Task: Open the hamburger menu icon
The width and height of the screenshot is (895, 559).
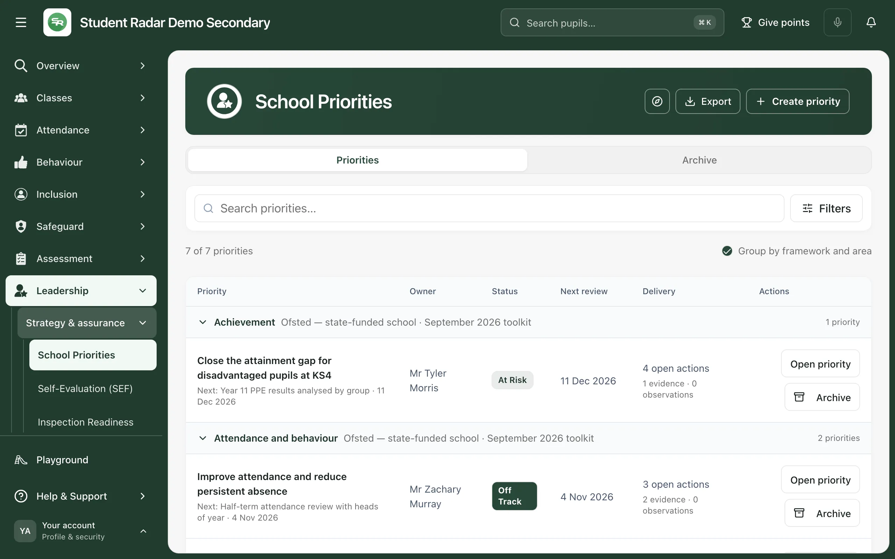Action: (x=21, y=23)
